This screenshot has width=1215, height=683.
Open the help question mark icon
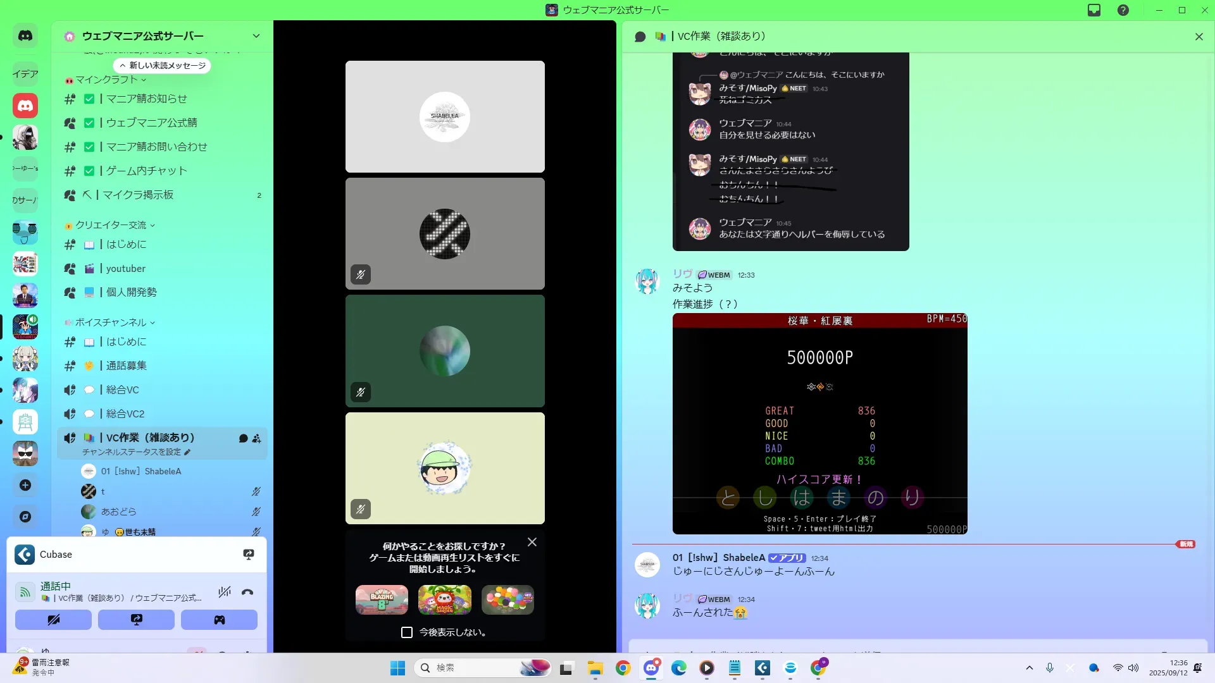click(1123, 10)
